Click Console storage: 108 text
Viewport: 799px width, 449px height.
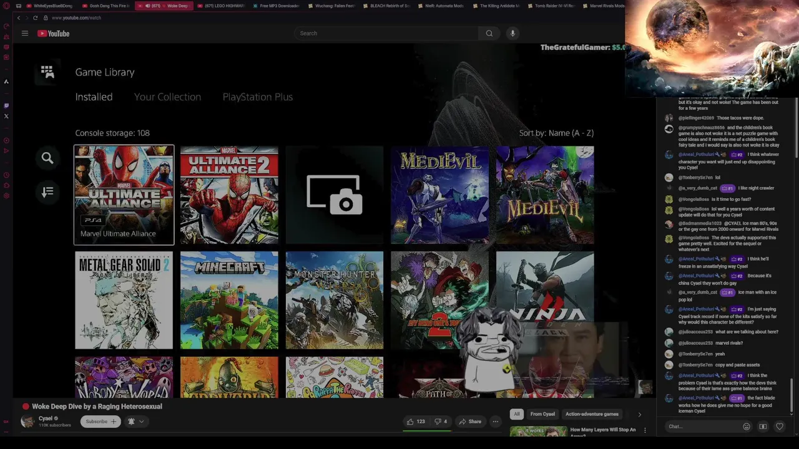coord(112,133)
